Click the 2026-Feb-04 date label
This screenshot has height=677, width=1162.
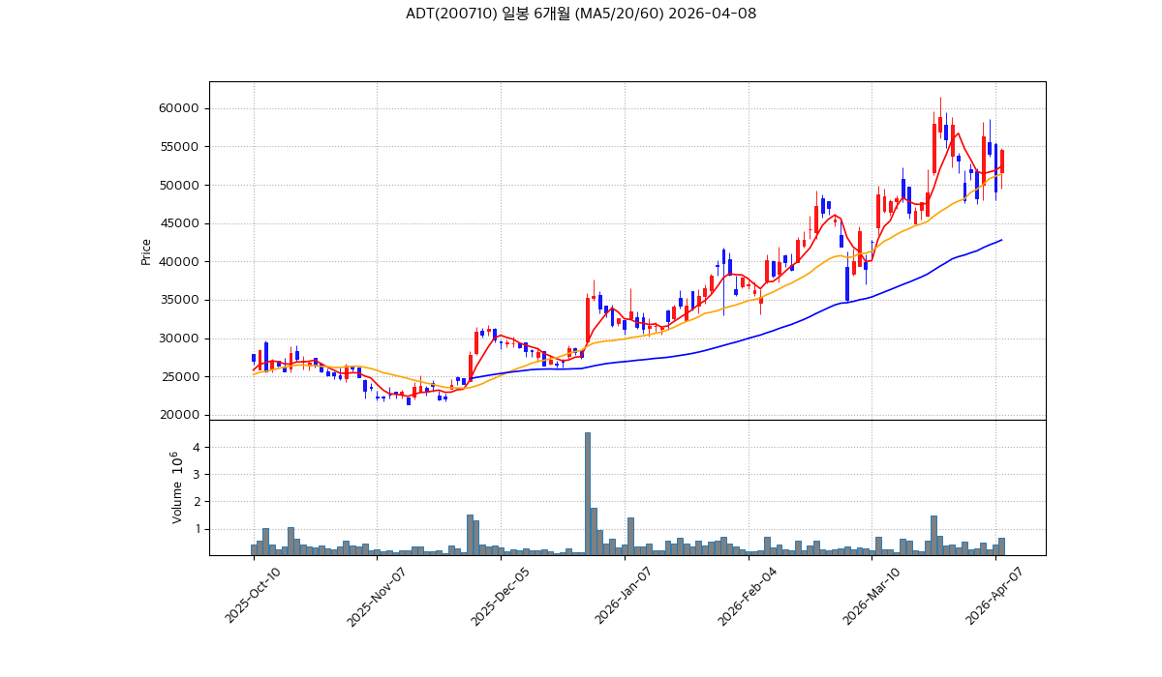pyautogui.click(x=748, y=597)
